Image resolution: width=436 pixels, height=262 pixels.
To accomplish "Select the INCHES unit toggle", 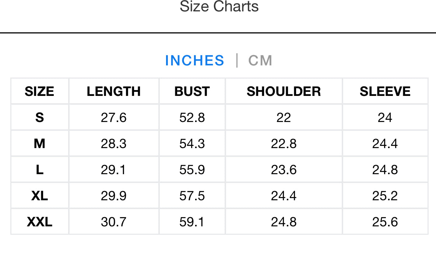I will [x=194, y=61].
